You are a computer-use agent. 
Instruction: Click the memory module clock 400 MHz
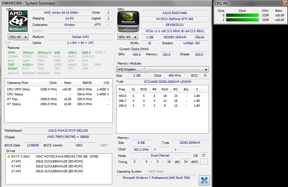(175, 76)
